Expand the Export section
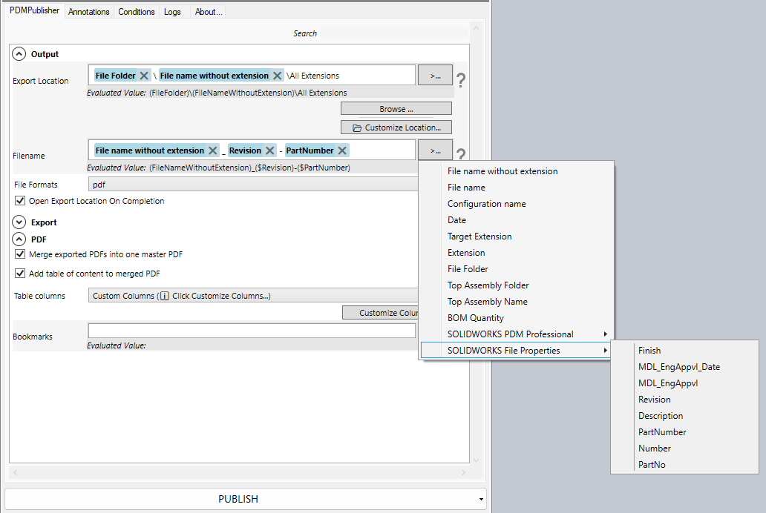This screenshot has height=513, width=766. point(19,222)
